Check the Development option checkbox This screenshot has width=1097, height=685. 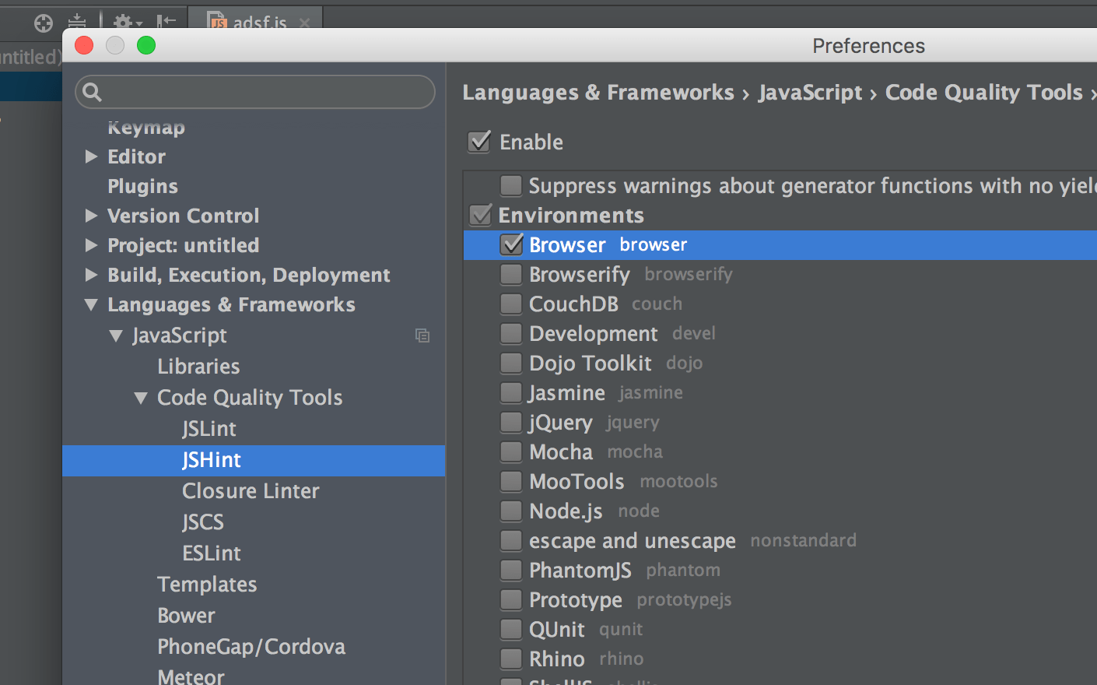tap(511, 333)
